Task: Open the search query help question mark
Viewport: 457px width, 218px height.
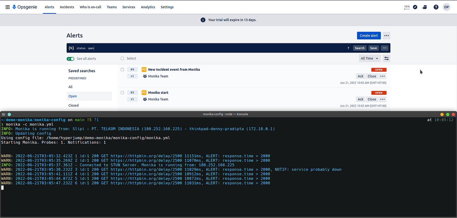Action: pos(348,48)
